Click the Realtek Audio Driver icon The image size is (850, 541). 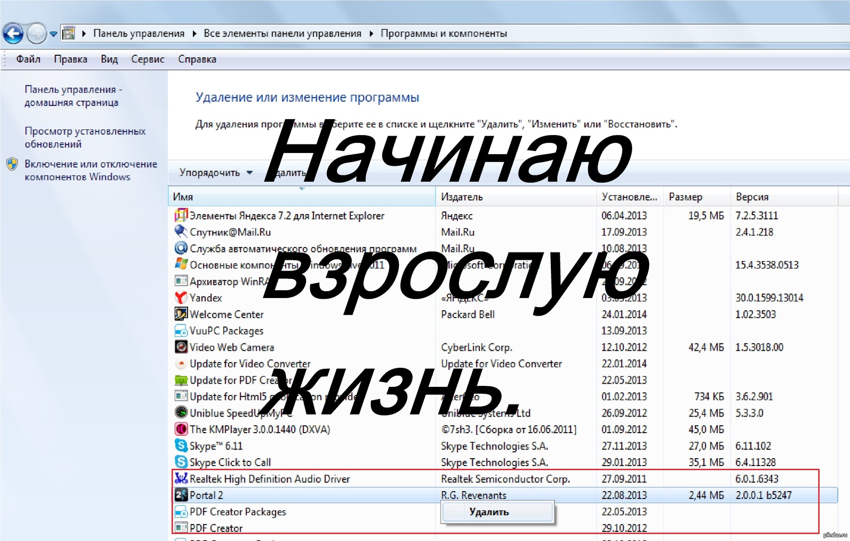pyautogui.click(x=181, y=478)
